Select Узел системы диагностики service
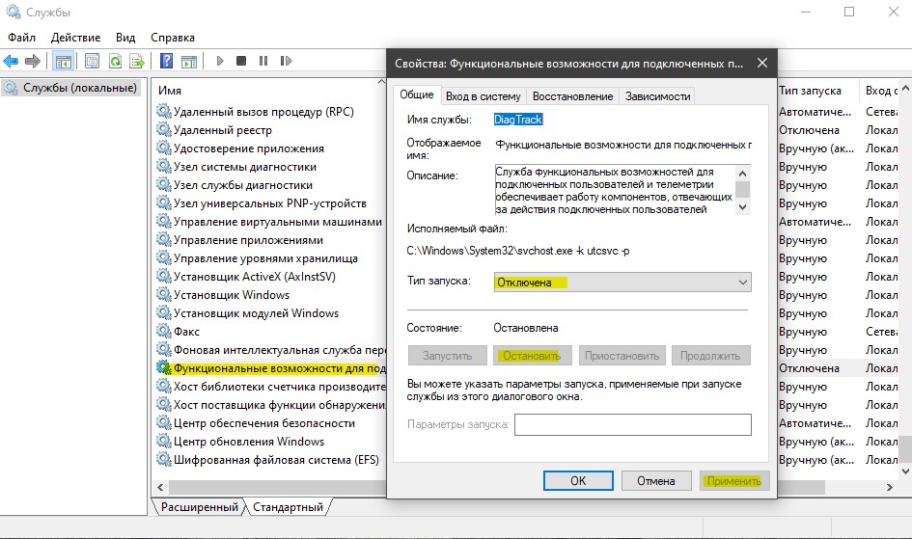 tap(245, 167)
